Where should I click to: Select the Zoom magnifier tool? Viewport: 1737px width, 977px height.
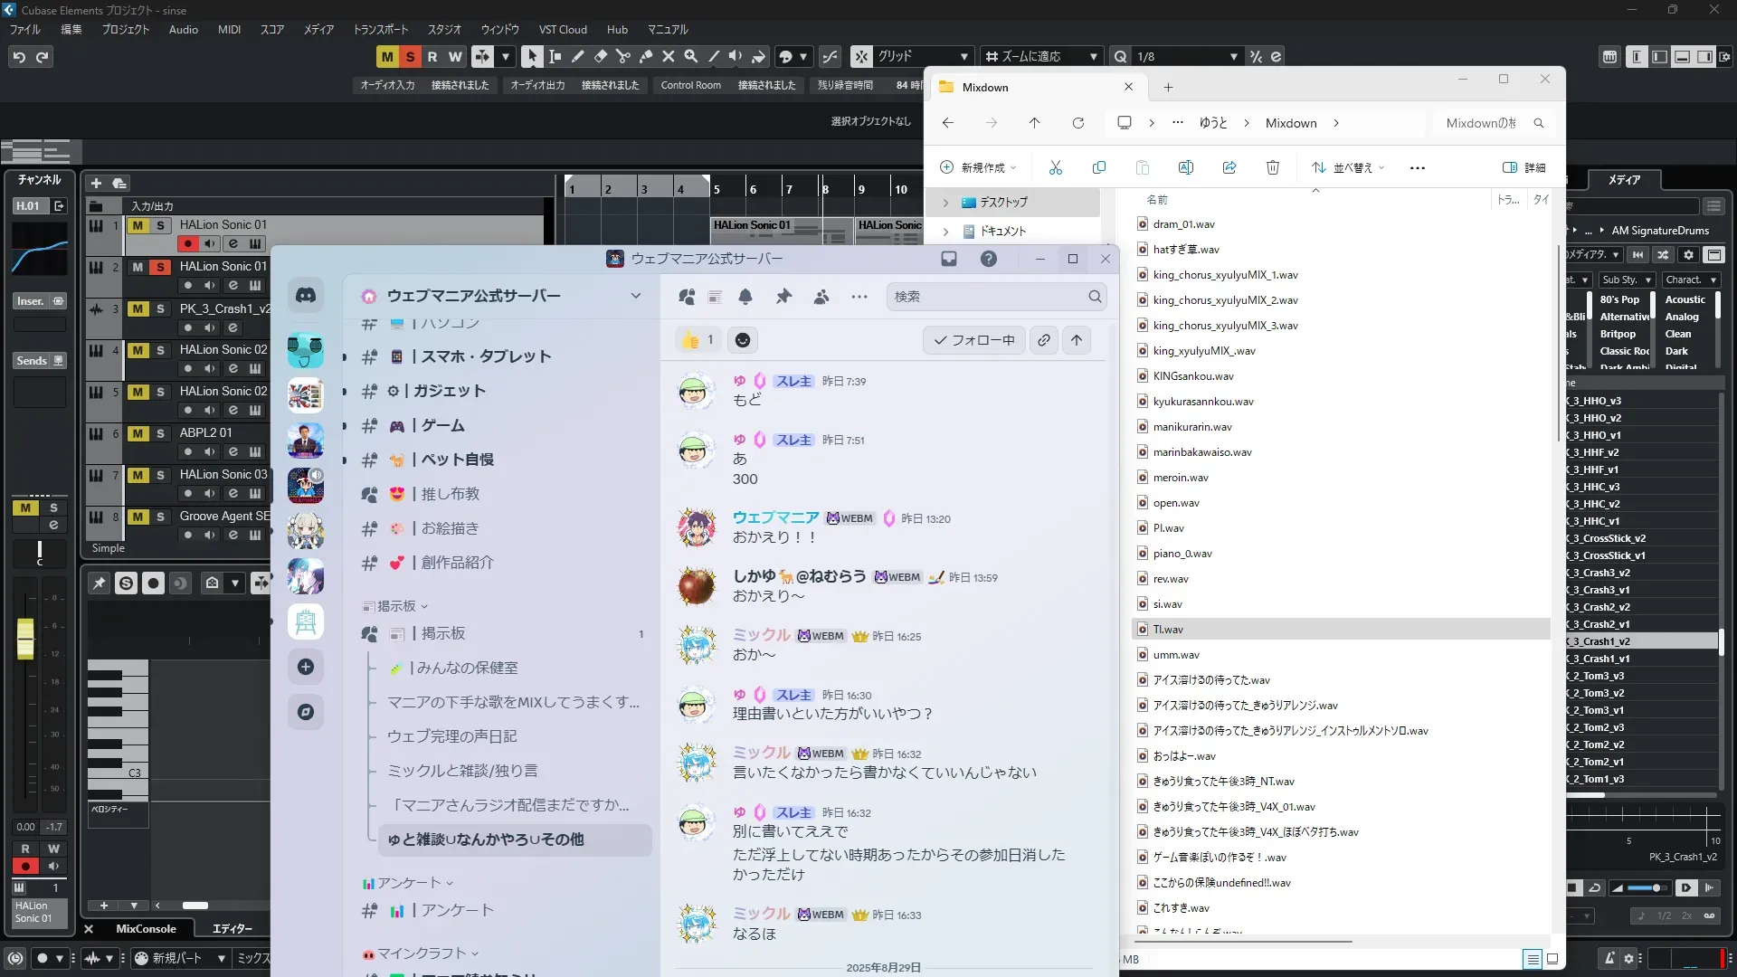coord(691,56)
